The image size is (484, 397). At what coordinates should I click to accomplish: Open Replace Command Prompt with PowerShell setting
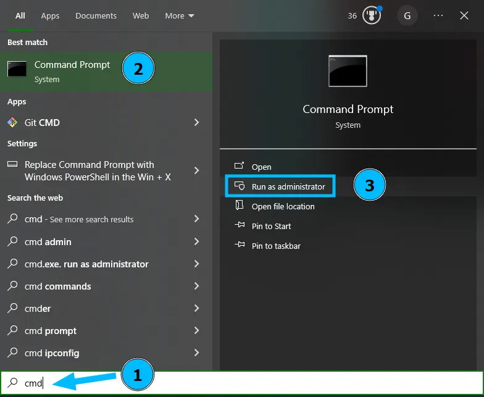(106, 170)
